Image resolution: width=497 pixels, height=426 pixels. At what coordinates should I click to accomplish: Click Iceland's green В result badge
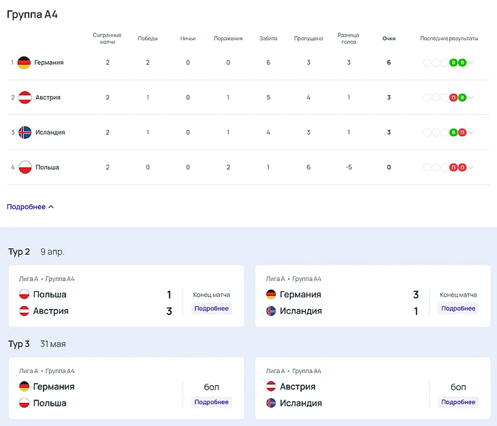click(x=453, y=132)
